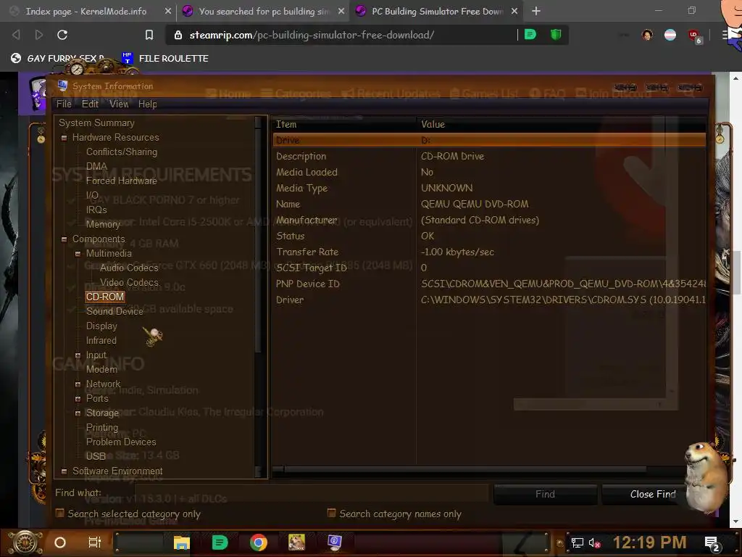Select the highlighted Drive row

click(489, 140)
